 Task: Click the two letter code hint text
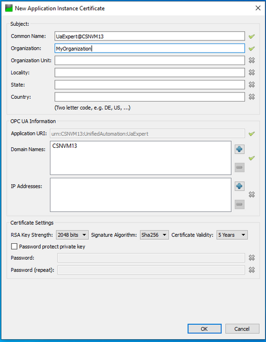[x=92, y=108]
